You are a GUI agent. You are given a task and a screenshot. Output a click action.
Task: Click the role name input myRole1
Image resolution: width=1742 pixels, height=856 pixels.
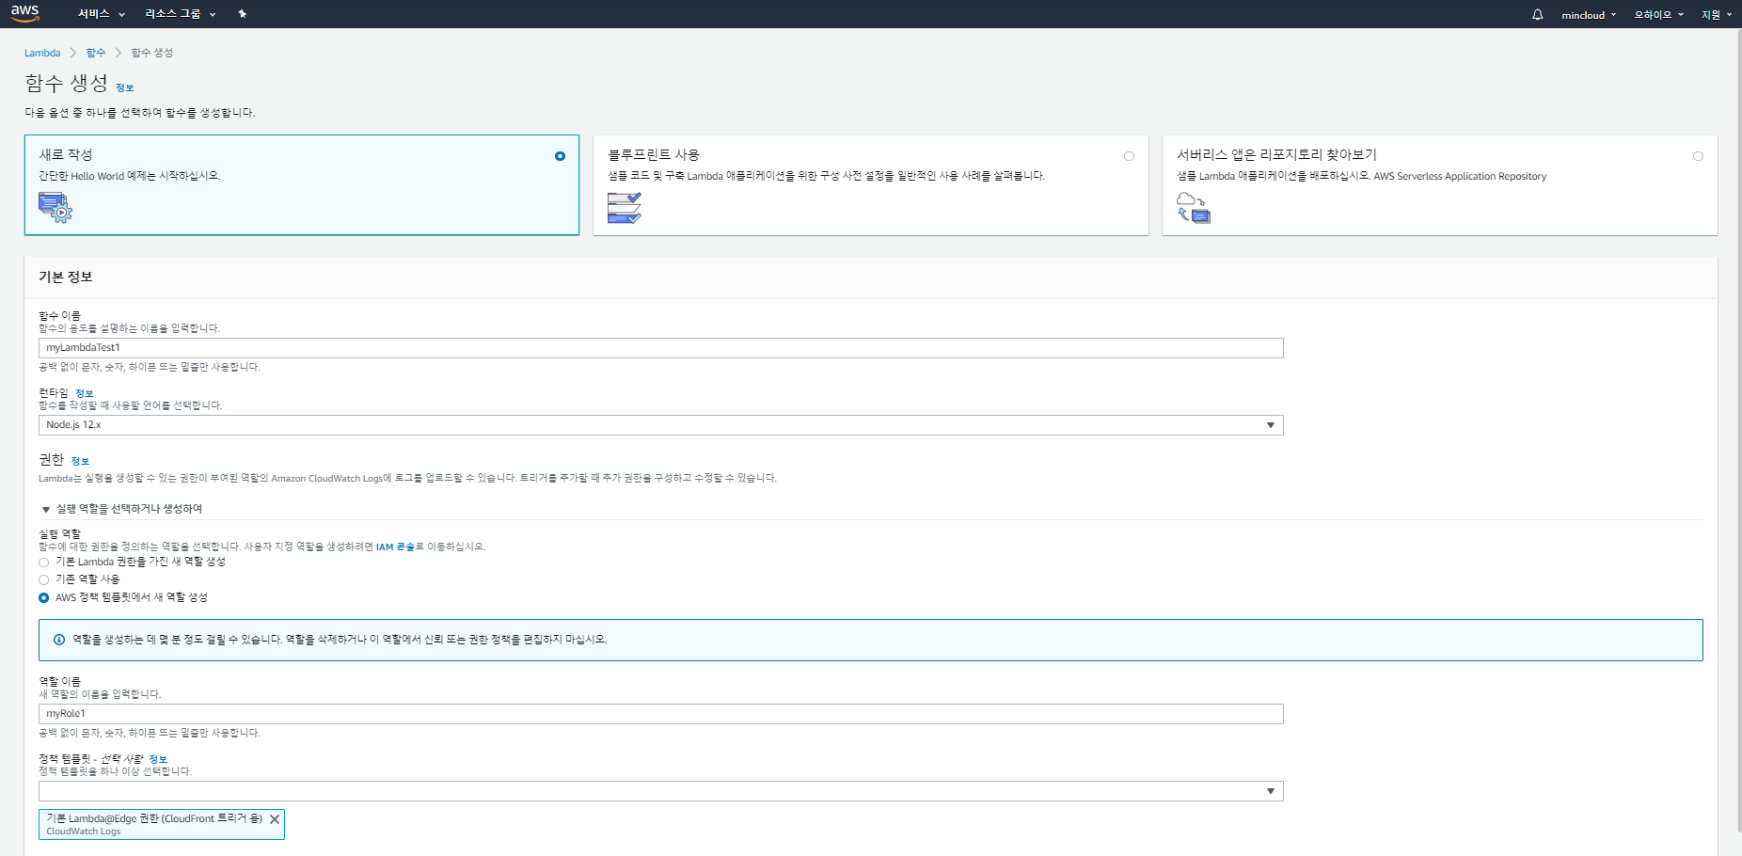tap(660, 714)
